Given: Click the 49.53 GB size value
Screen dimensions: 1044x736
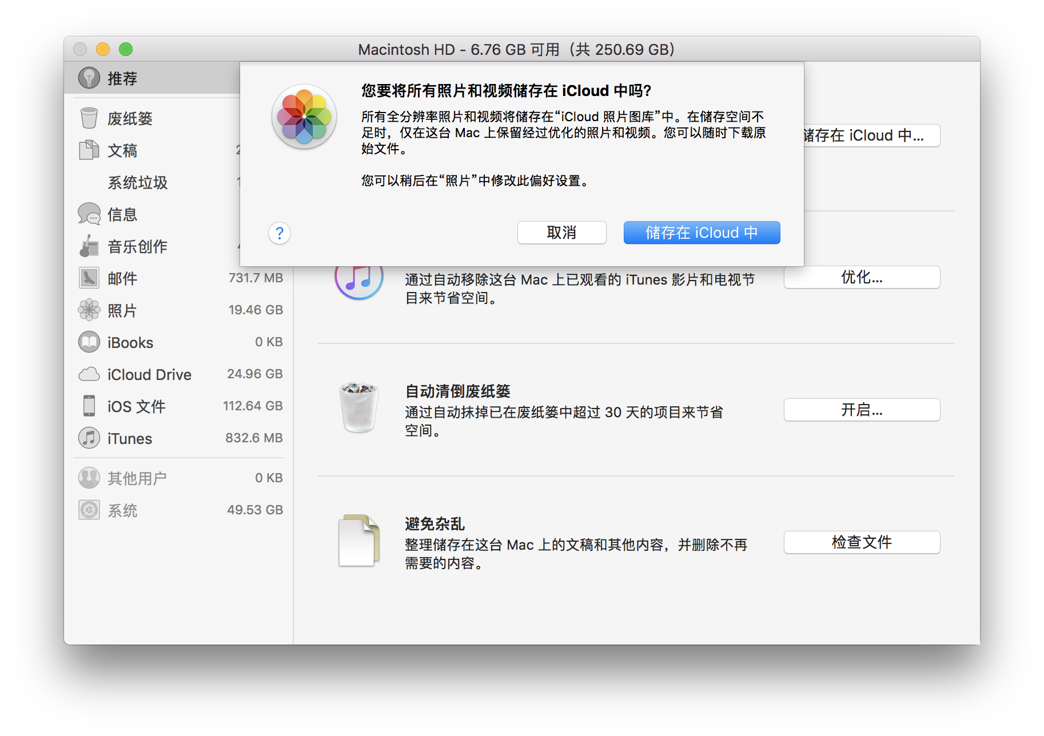Looking at the screenshot, I should (255, 510).
